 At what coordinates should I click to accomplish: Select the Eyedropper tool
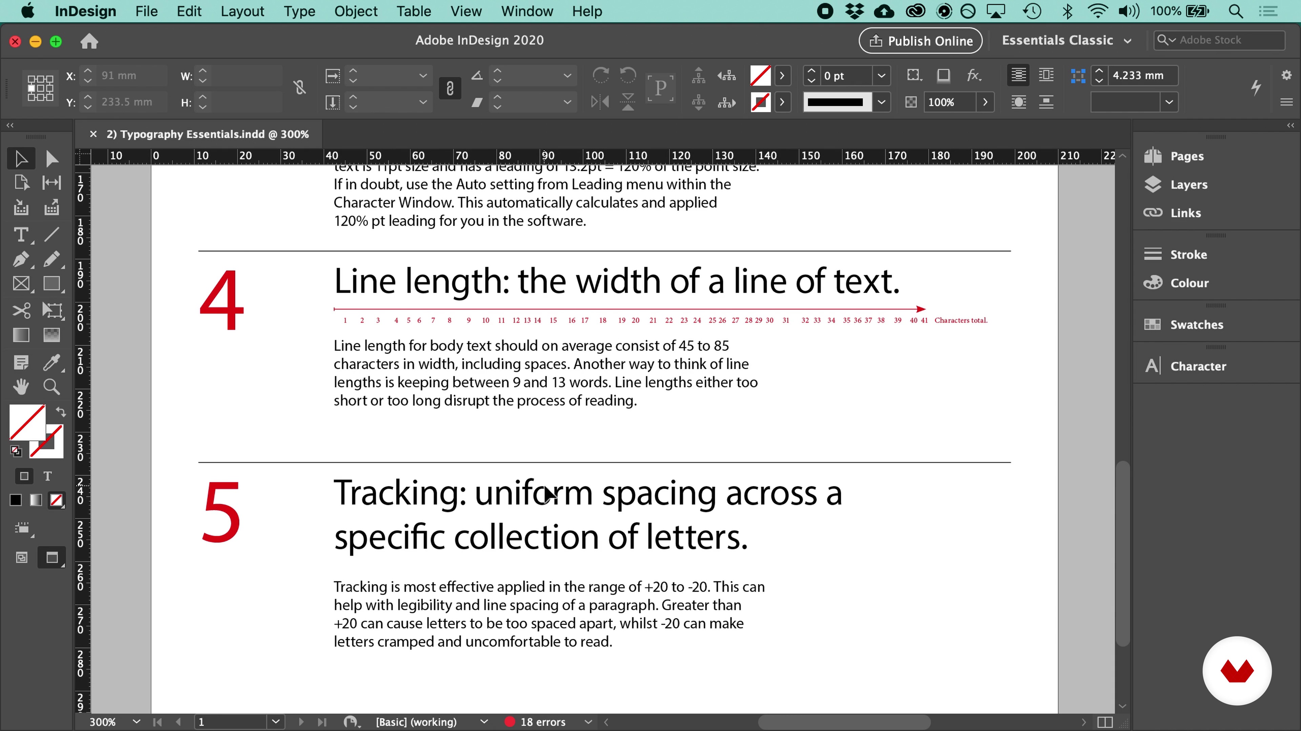point(51,362)
